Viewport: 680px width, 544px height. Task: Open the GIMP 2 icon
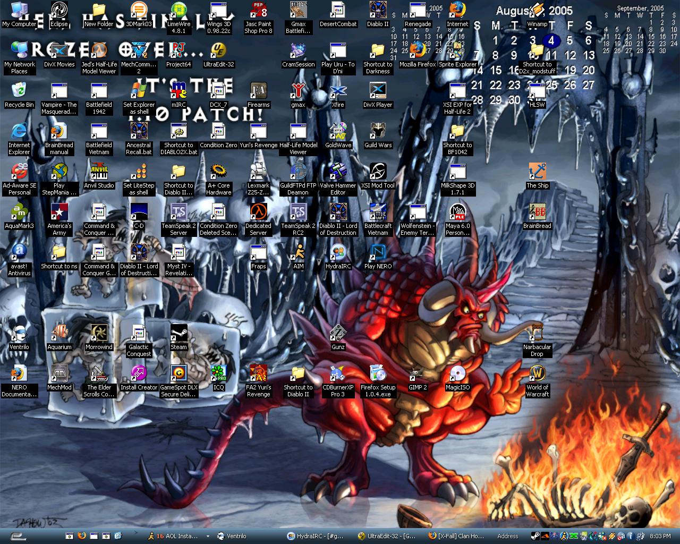pos(418,374)
